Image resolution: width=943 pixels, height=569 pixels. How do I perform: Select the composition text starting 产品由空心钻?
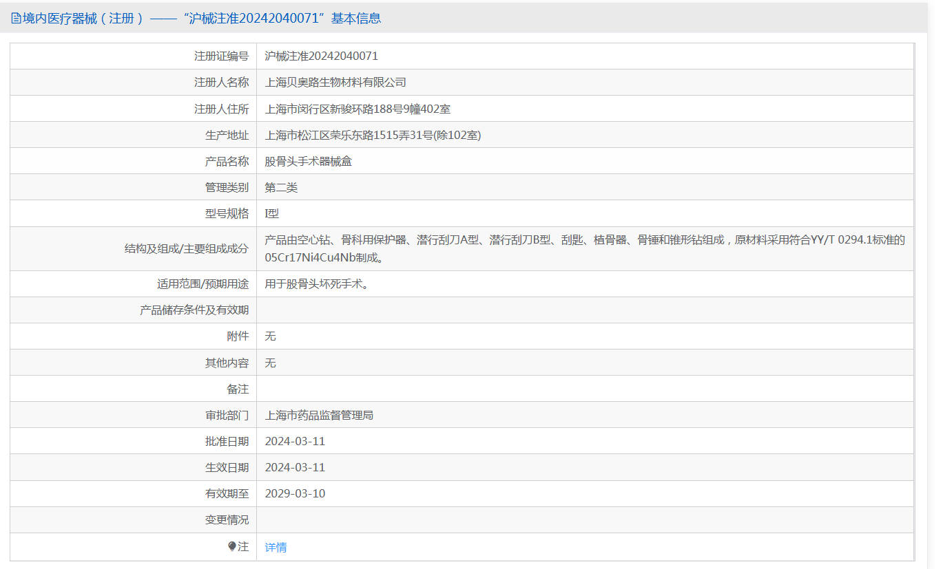pyautogui.click(x=585, y=248)
